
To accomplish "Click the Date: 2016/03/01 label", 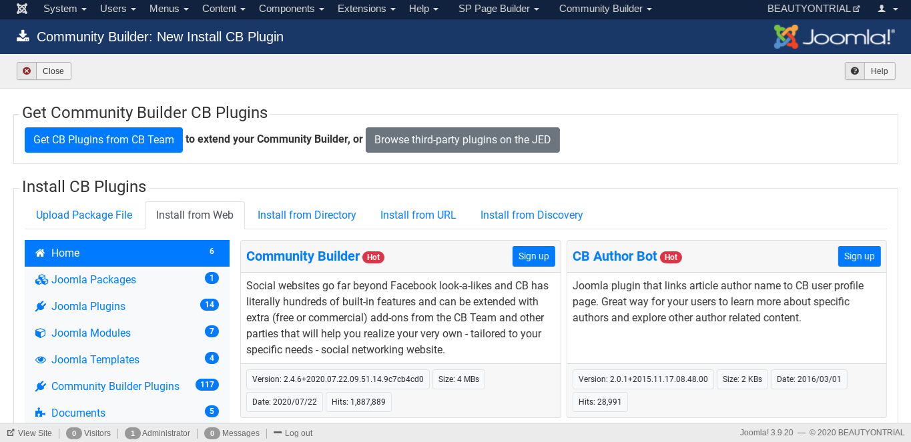I will coord(810,379).
